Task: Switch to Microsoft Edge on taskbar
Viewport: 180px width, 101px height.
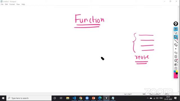Action: tap(100, 98)
